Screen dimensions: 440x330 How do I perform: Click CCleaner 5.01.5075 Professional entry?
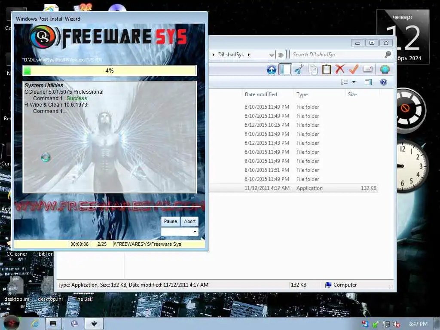tap(64, 92)
